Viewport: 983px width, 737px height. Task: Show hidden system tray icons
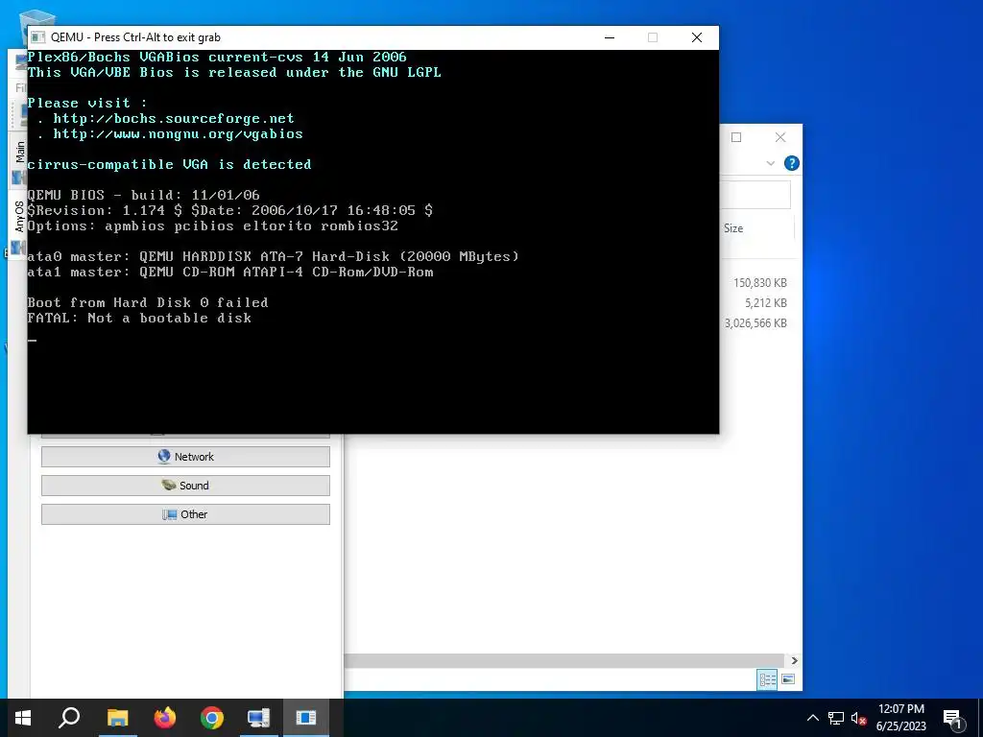click(812, 718)
